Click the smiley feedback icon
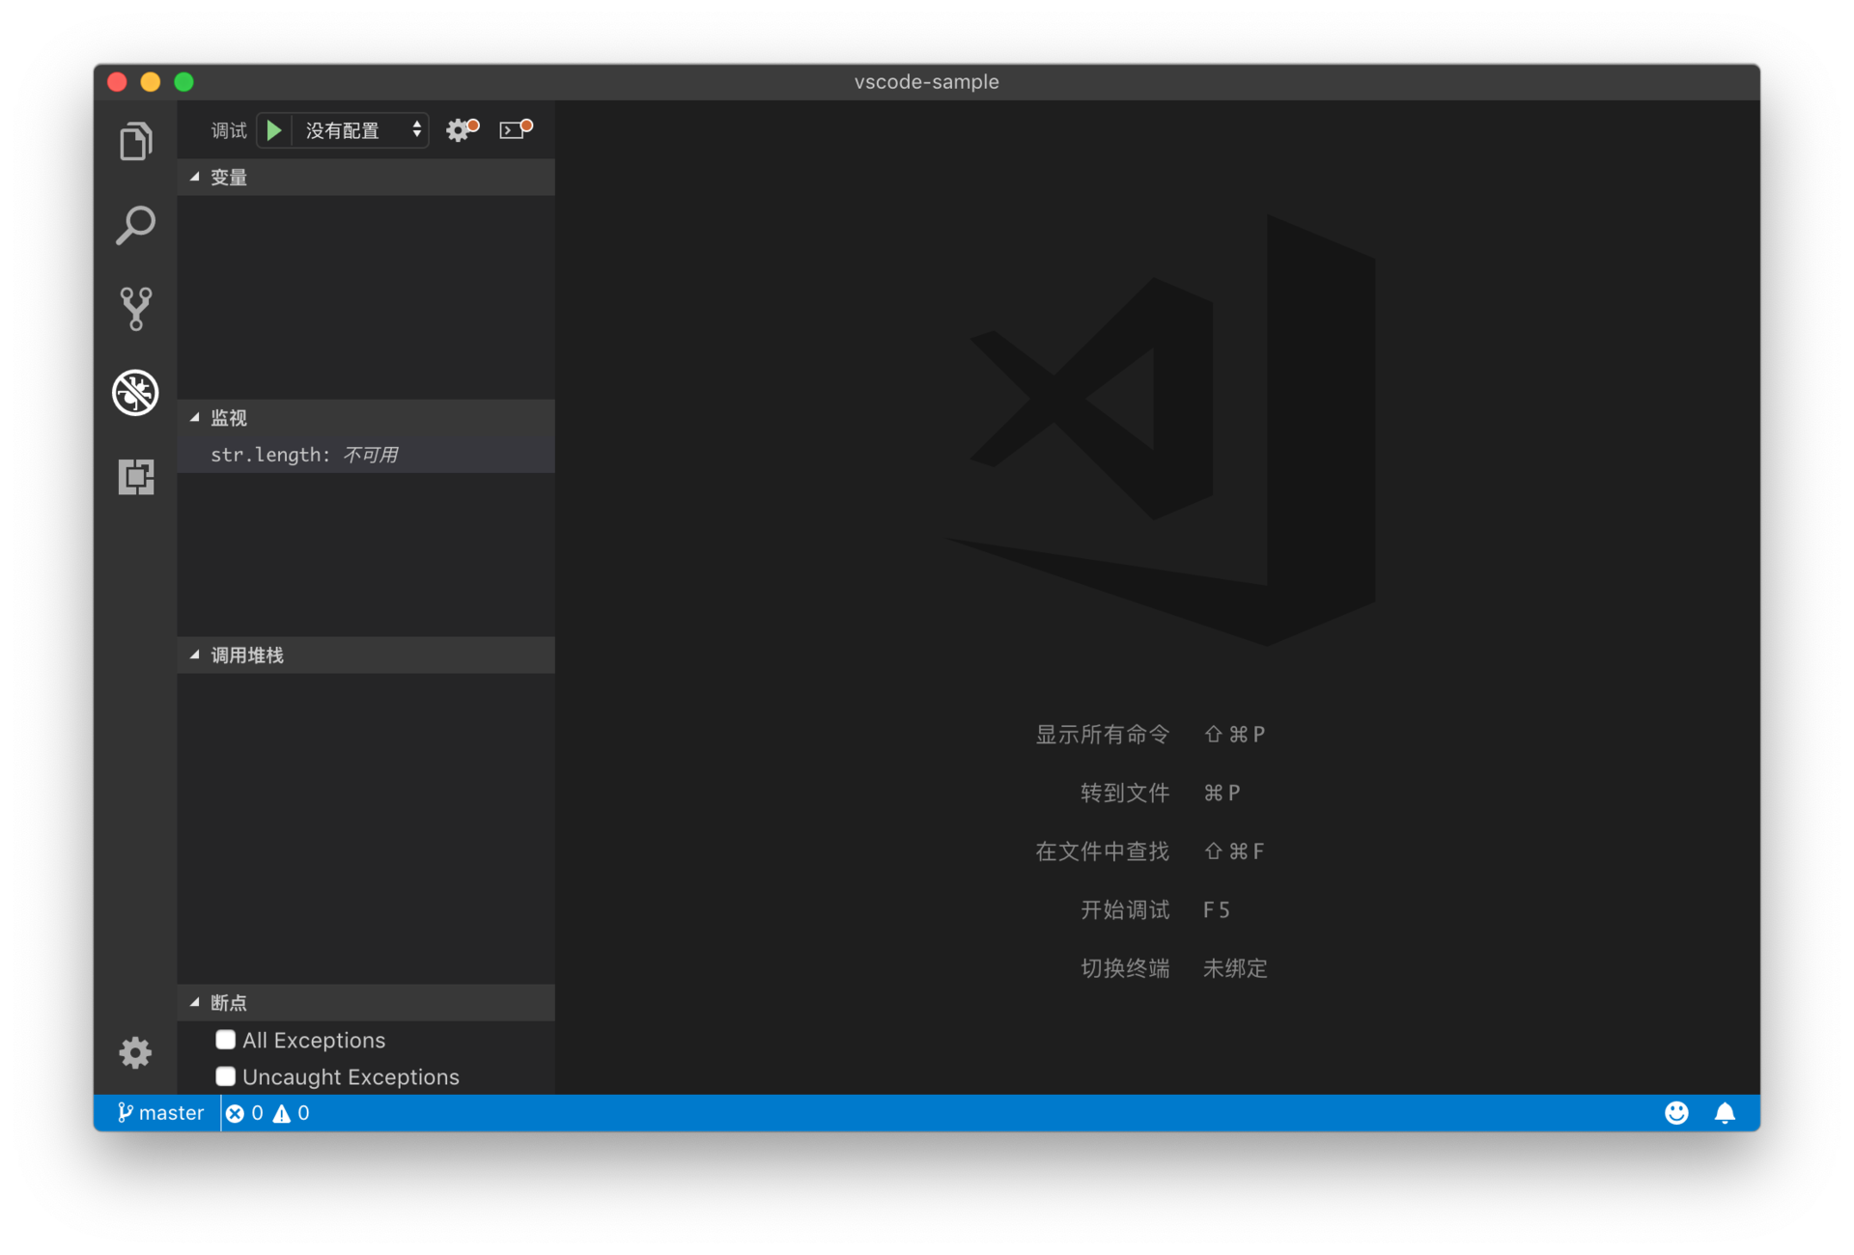Viewport: 1854px width, 1255px height. click(x=1676, y=1113)
